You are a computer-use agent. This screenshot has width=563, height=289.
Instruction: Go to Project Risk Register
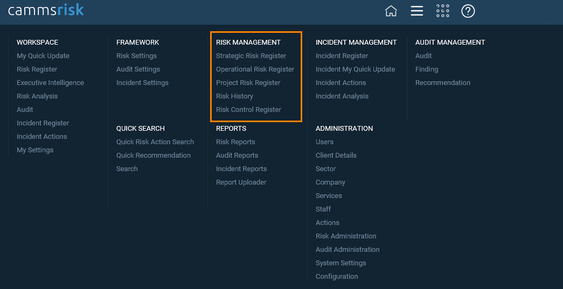(248, 83)
